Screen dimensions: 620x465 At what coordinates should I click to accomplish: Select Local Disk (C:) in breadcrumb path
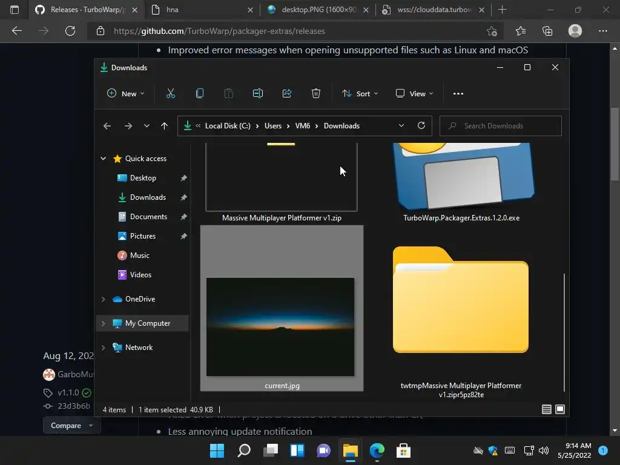tap(228, 126)
